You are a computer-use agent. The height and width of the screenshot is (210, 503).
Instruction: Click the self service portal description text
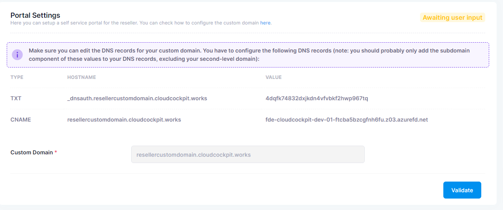[x=141, y=23]
